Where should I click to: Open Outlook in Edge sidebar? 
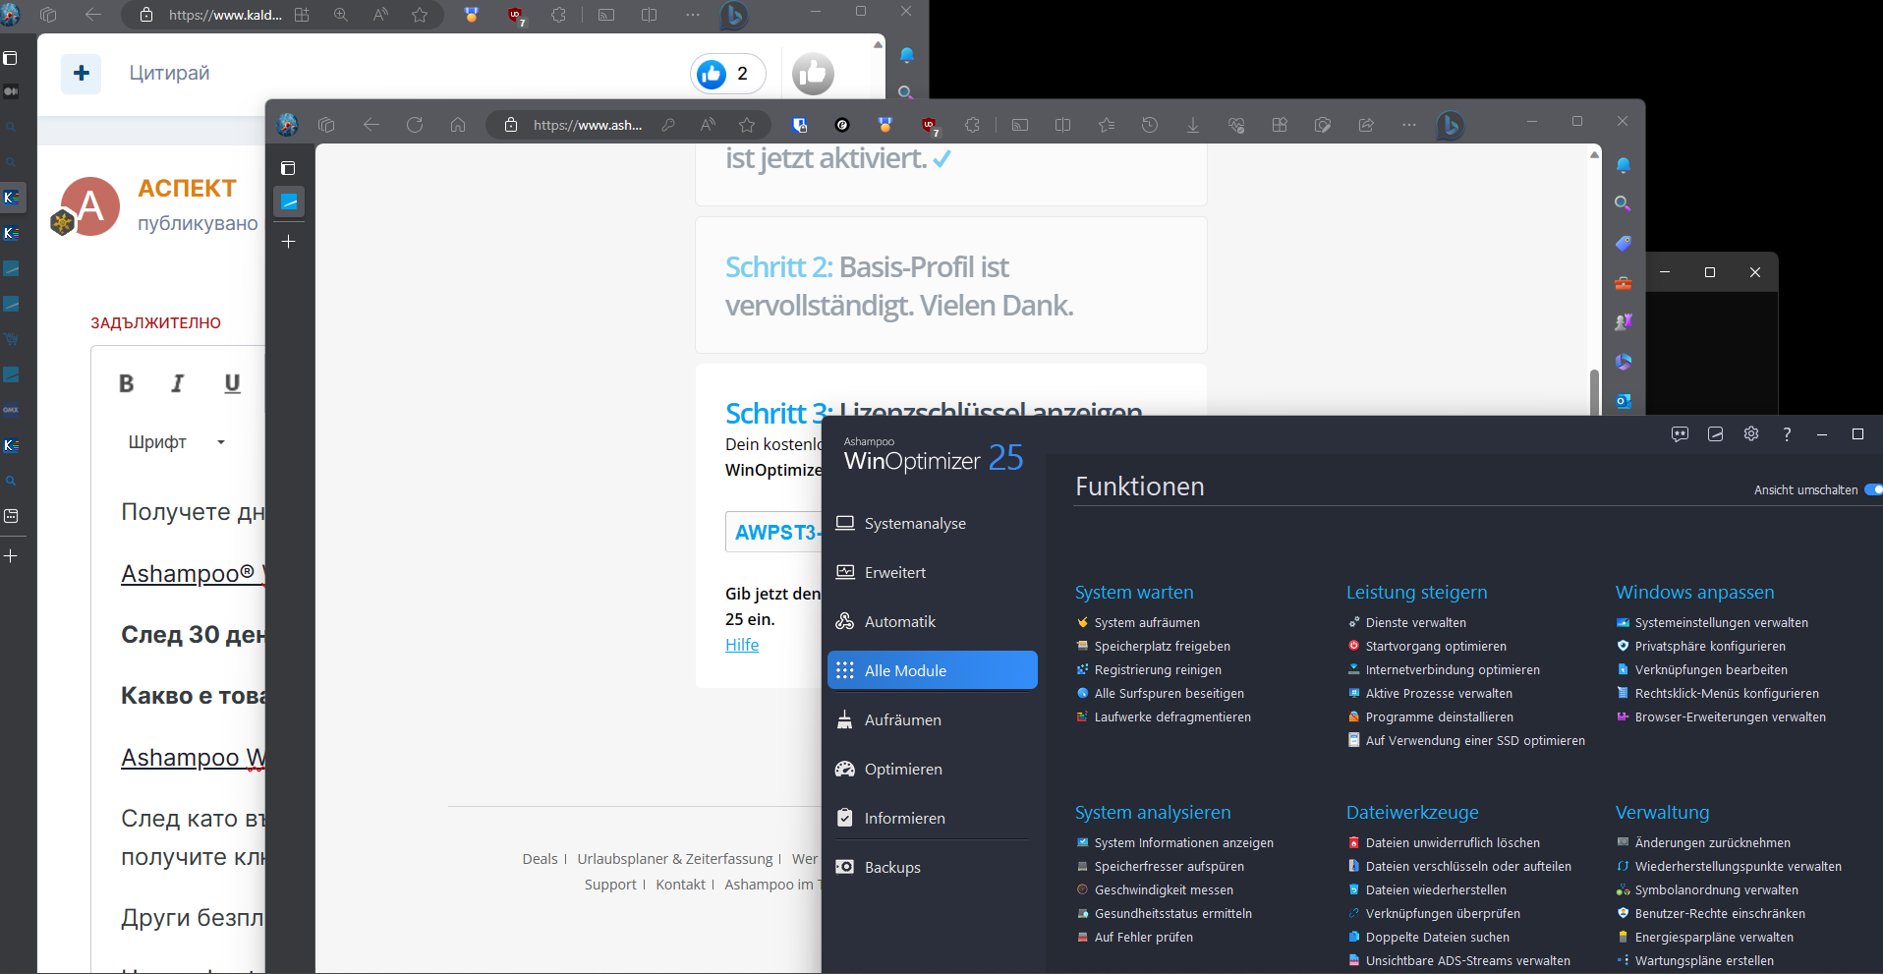click(x=1624, y=401)
